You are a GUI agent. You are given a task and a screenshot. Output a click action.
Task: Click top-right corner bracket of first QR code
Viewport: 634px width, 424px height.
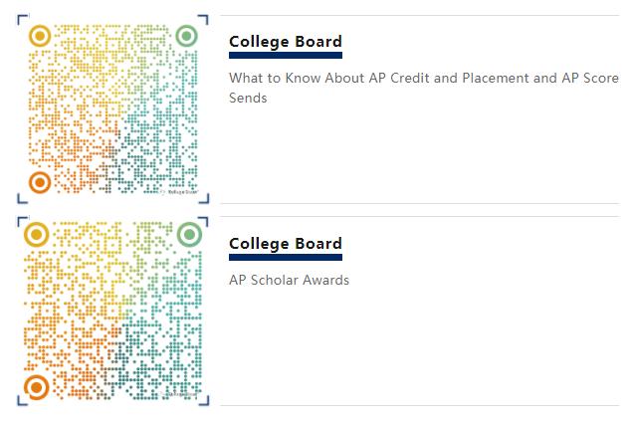point(203,20)
